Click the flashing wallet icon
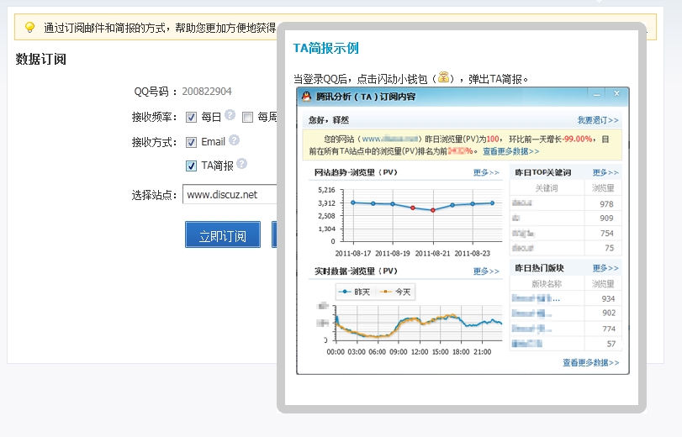Viewport: 682px width, 437px height. click(443, 77)
